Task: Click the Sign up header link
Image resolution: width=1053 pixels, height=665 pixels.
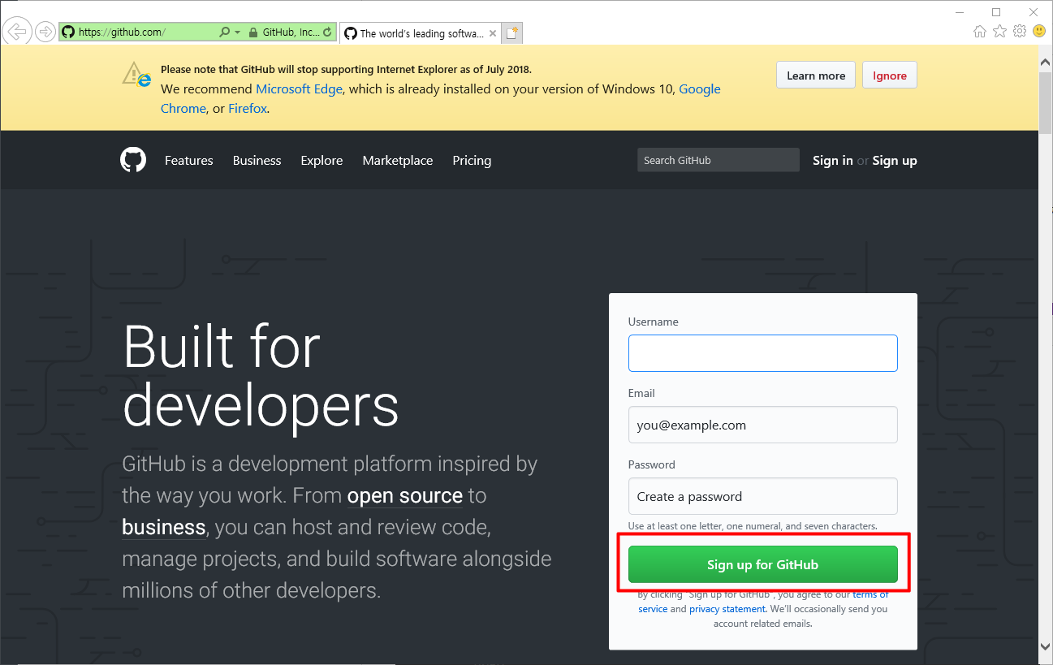Action: point(895,161)
